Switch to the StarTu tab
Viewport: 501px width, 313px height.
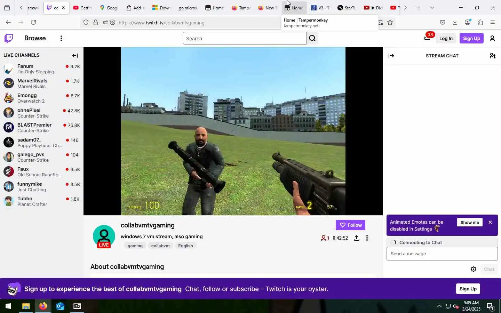tap(347, 8)
